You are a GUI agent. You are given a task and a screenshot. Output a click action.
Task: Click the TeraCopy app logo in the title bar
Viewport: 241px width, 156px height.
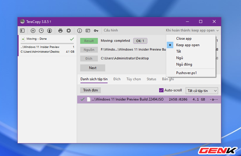pyautogui.click(x=23, y=21)
